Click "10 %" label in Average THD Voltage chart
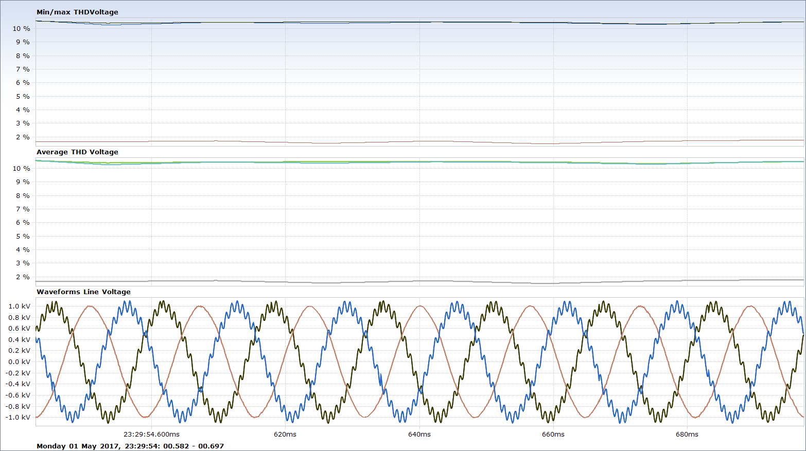The width and height of the screenshot is (806, 451). [21, 168]
